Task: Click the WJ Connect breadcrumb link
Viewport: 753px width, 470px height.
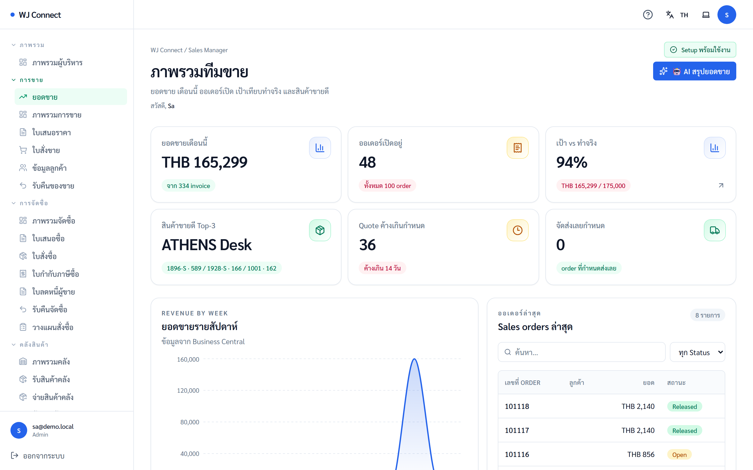Action: pos(167,50)
